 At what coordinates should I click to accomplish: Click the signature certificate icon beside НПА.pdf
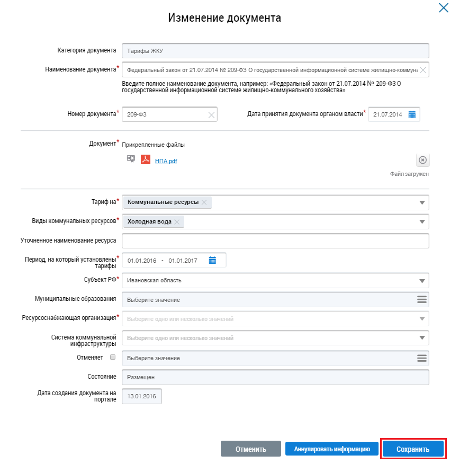coord(131,159)
